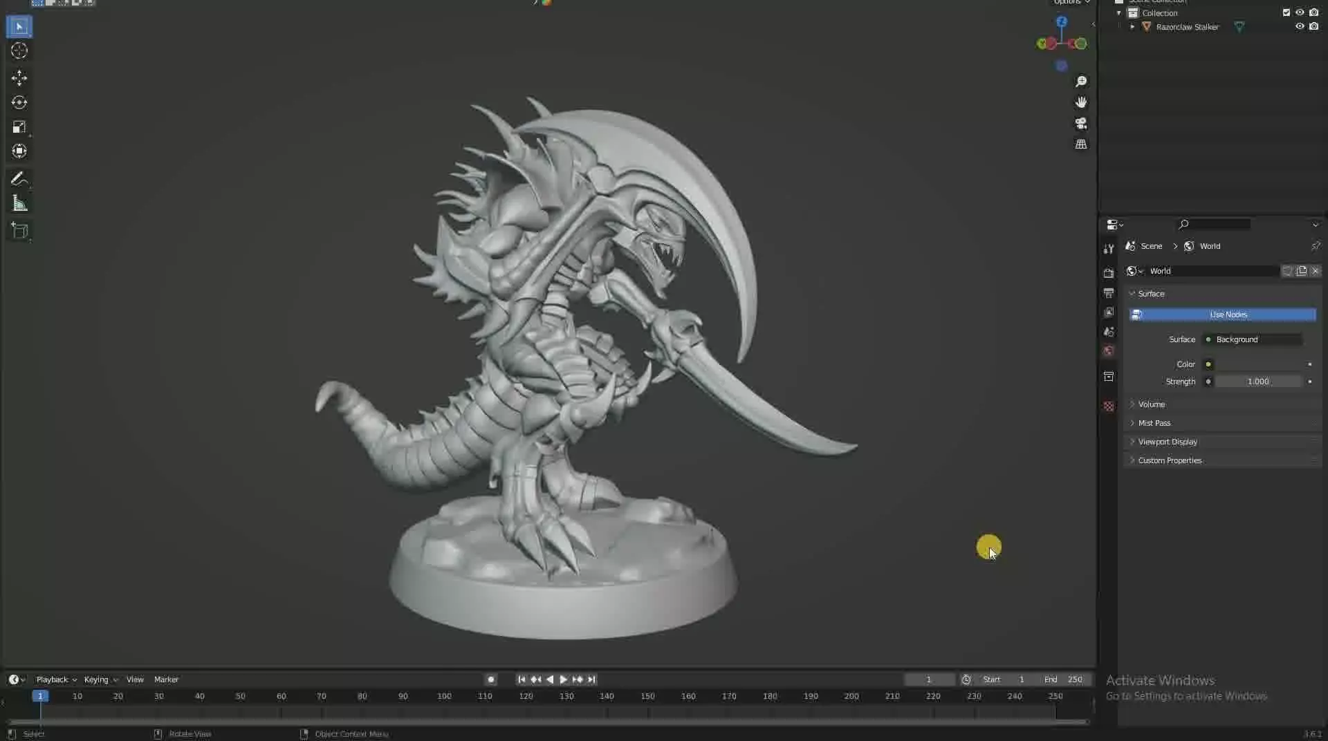1328x741 pixels.
Task: Click the pin icon in properties header
Action: pyautogui.click(x=1316, y=246)
